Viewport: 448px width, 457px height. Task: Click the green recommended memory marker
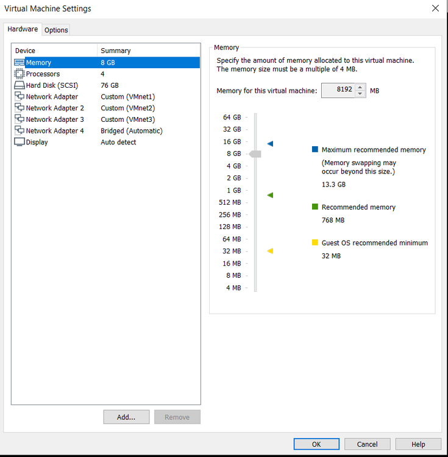(x=270, y=195)
